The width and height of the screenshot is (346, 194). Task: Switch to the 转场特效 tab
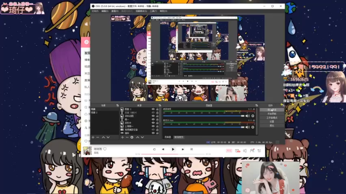click(179, 137)
